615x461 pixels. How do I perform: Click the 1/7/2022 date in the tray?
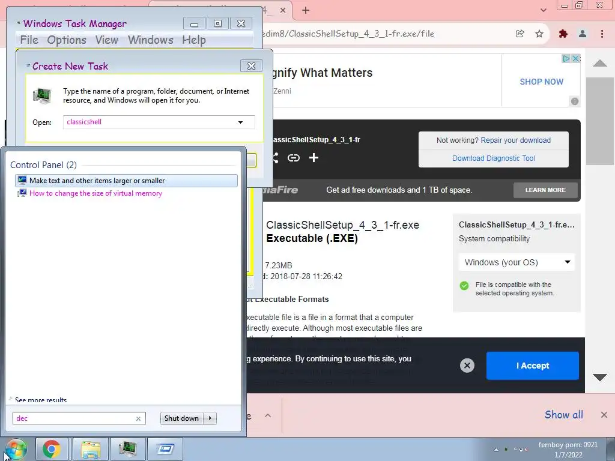tap(568, 455)
